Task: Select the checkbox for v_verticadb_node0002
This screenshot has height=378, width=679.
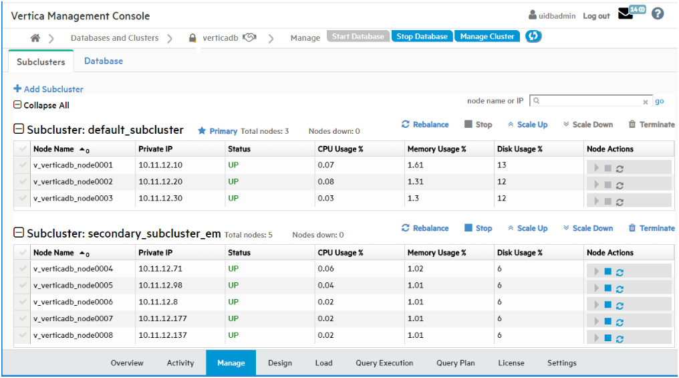Action: 23,182
